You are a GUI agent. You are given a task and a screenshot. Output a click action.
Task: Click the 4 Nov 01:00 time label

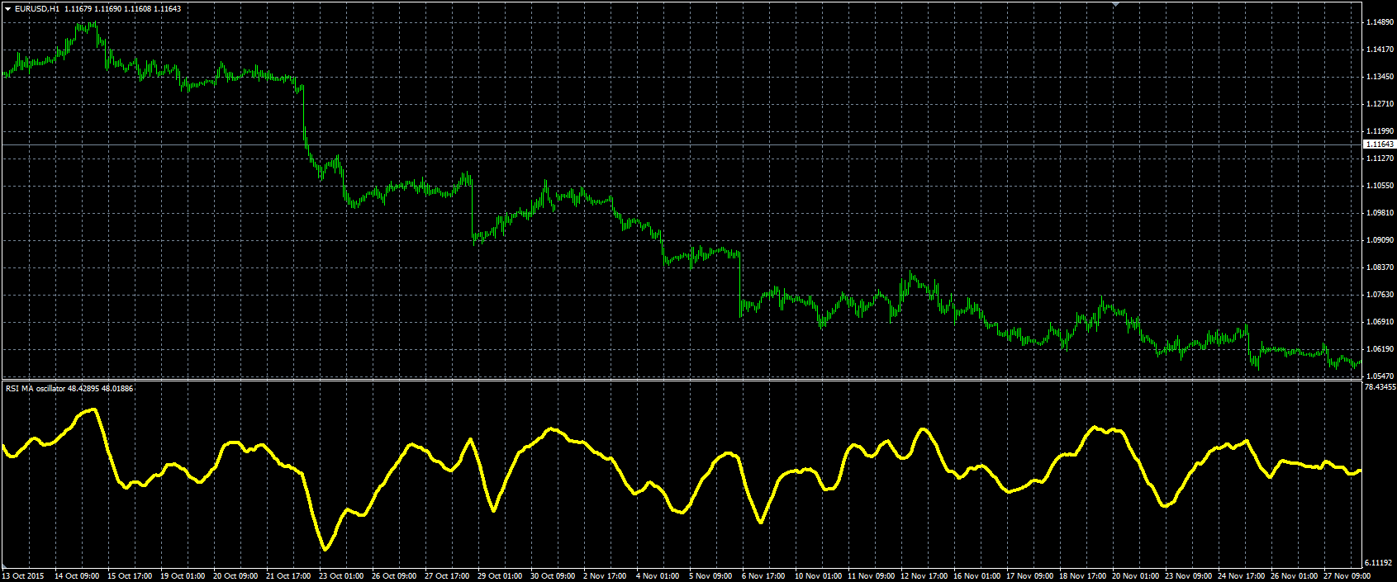click(x=658, y=576)
